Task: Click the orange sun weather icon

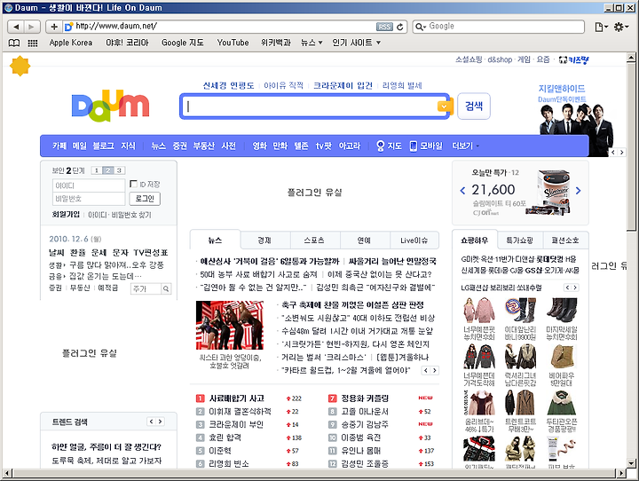Action: 20,66
